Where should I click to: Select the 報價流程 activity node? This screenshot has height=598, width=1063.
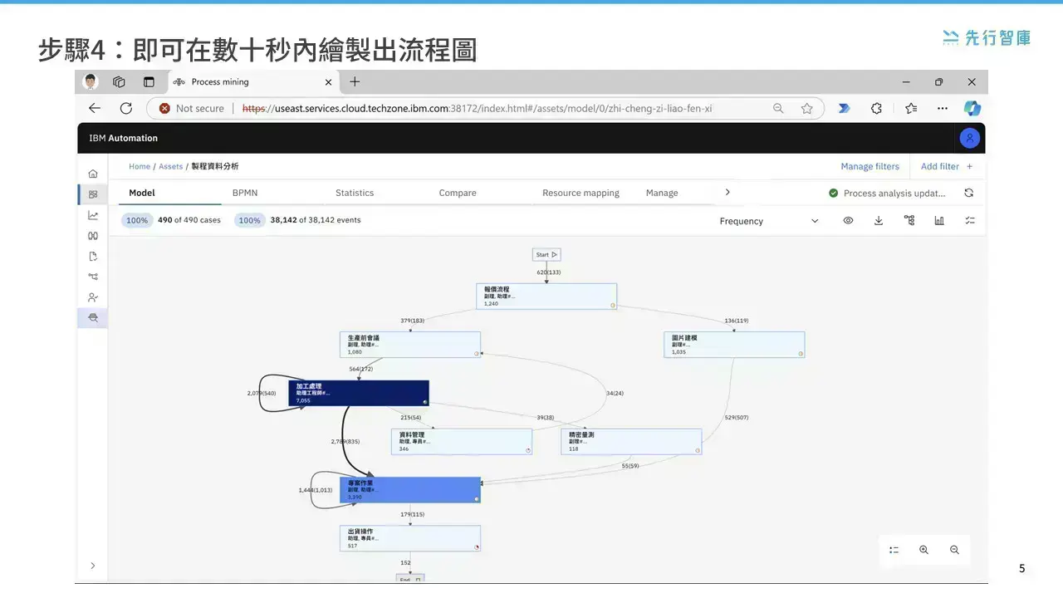pos(546,297)
